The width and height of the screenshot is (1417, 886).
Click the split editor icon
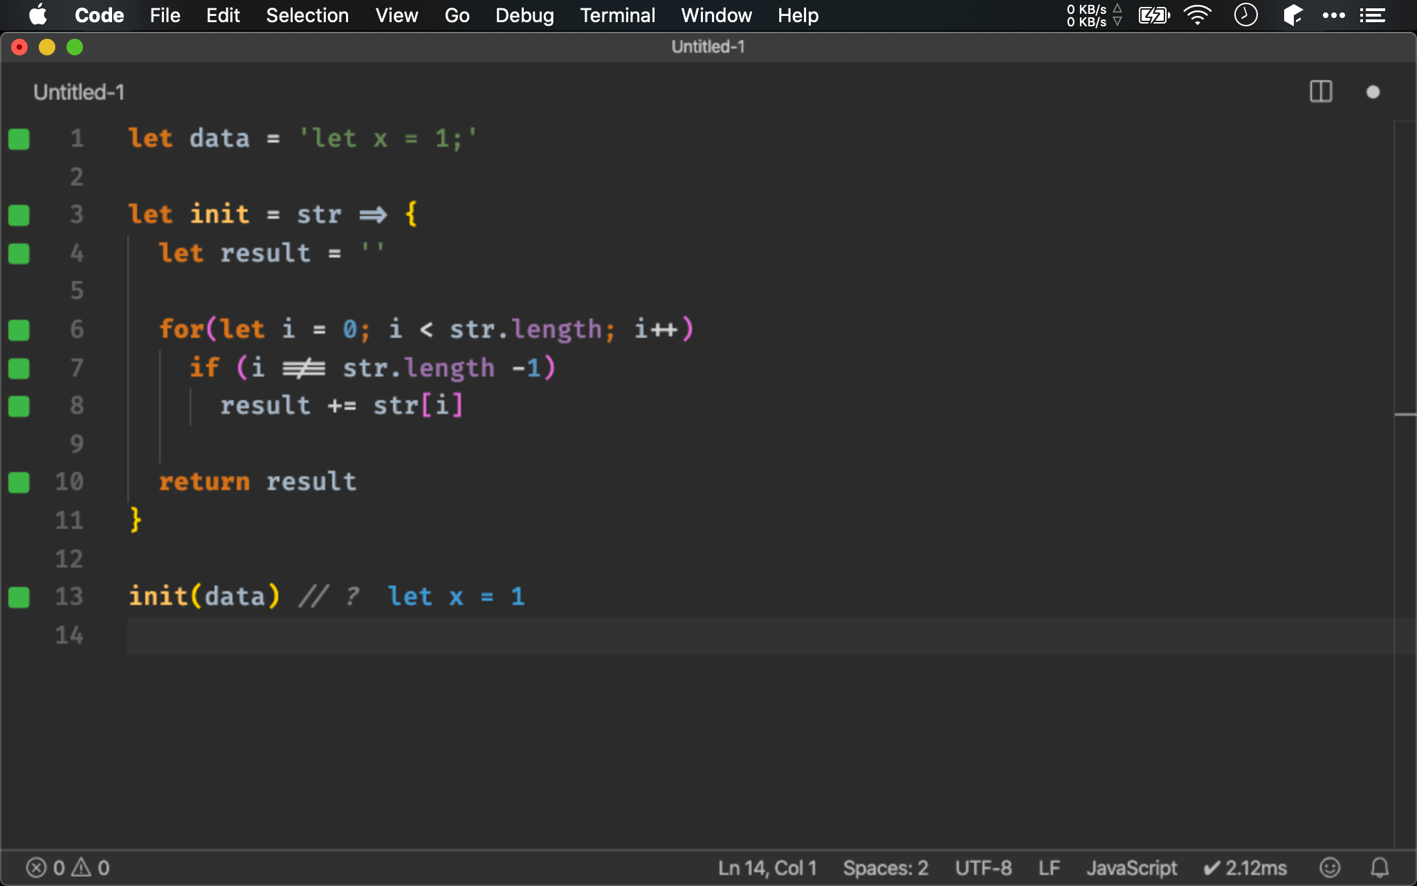[x=1321, y=91]
